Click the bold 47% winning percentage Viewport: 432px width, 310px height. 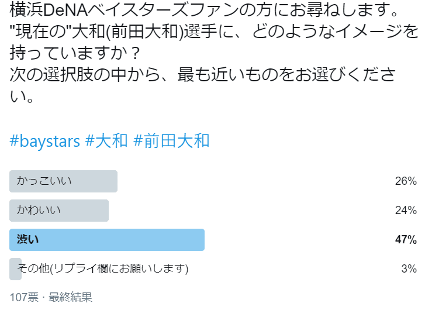point(406,239)
